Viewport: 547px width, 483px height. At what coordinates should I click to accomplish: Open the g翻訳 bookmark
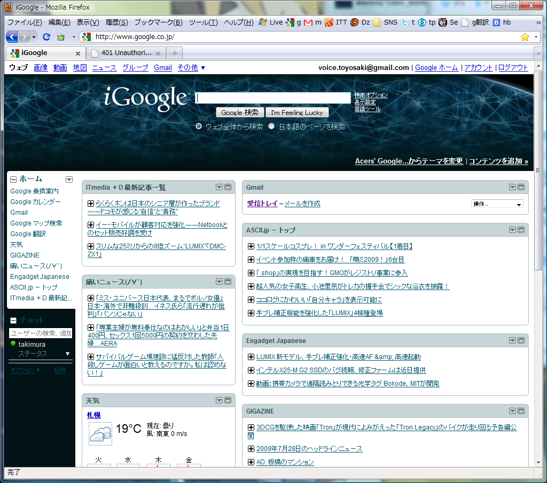475,22
